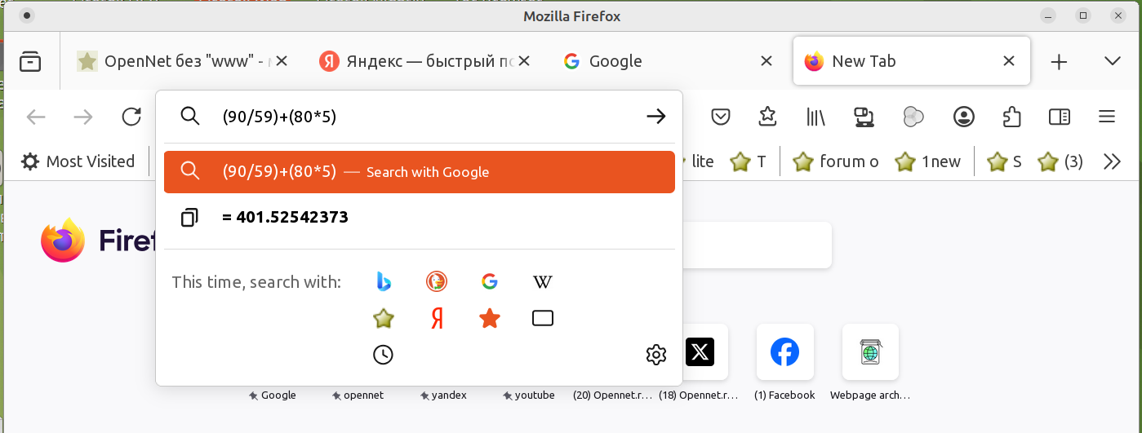This screenshot has width=1142, height=433.
Task: Open the Library icon in toolbar
Action: click(x=815, y=117)
